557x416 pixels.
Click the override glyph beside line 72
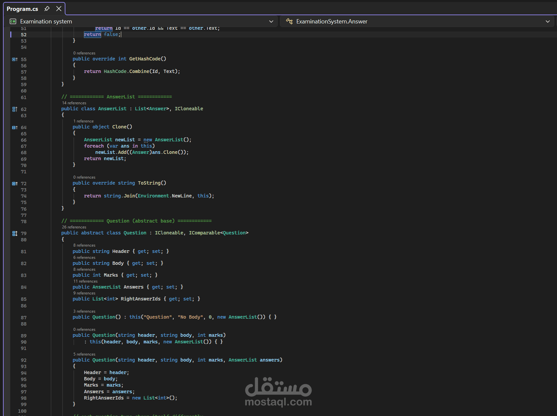pos(15,184)
